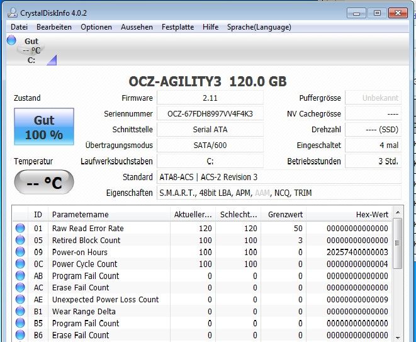This screenshot has height=342, width=416.
Task: Click the Standard ATA8-ACS field
Action: (x=279, y=177)
